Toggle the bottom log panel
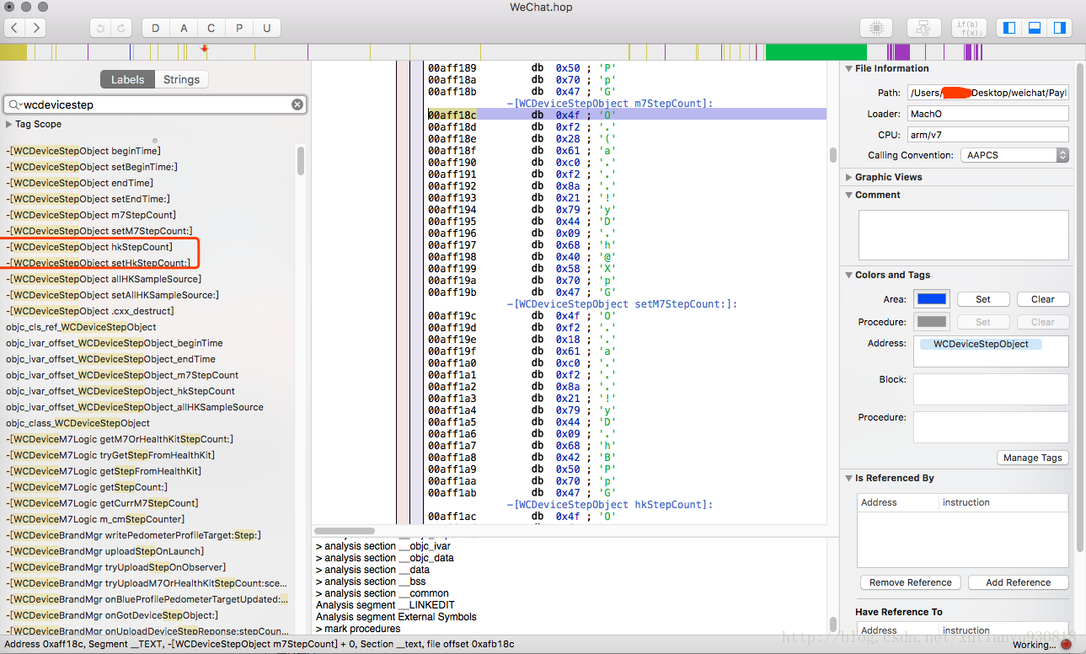Image resolution: width=1086 pixels, height=654 pixels. coord(1035,28)
